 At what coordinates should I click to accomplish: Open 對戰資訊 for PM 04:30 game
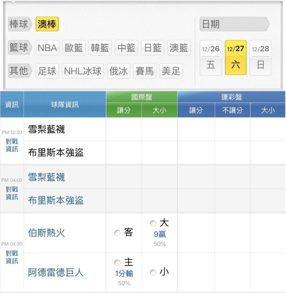point(12,257)
